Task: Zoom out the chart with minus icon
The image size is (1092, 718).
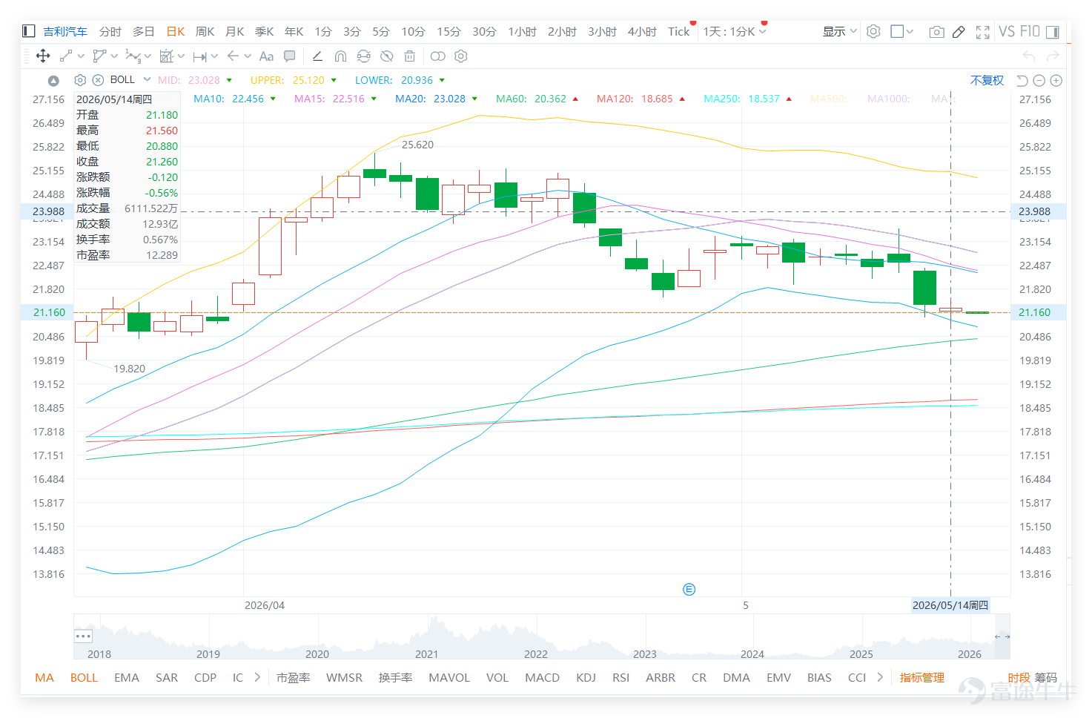Action: (x=1039, y=80)
